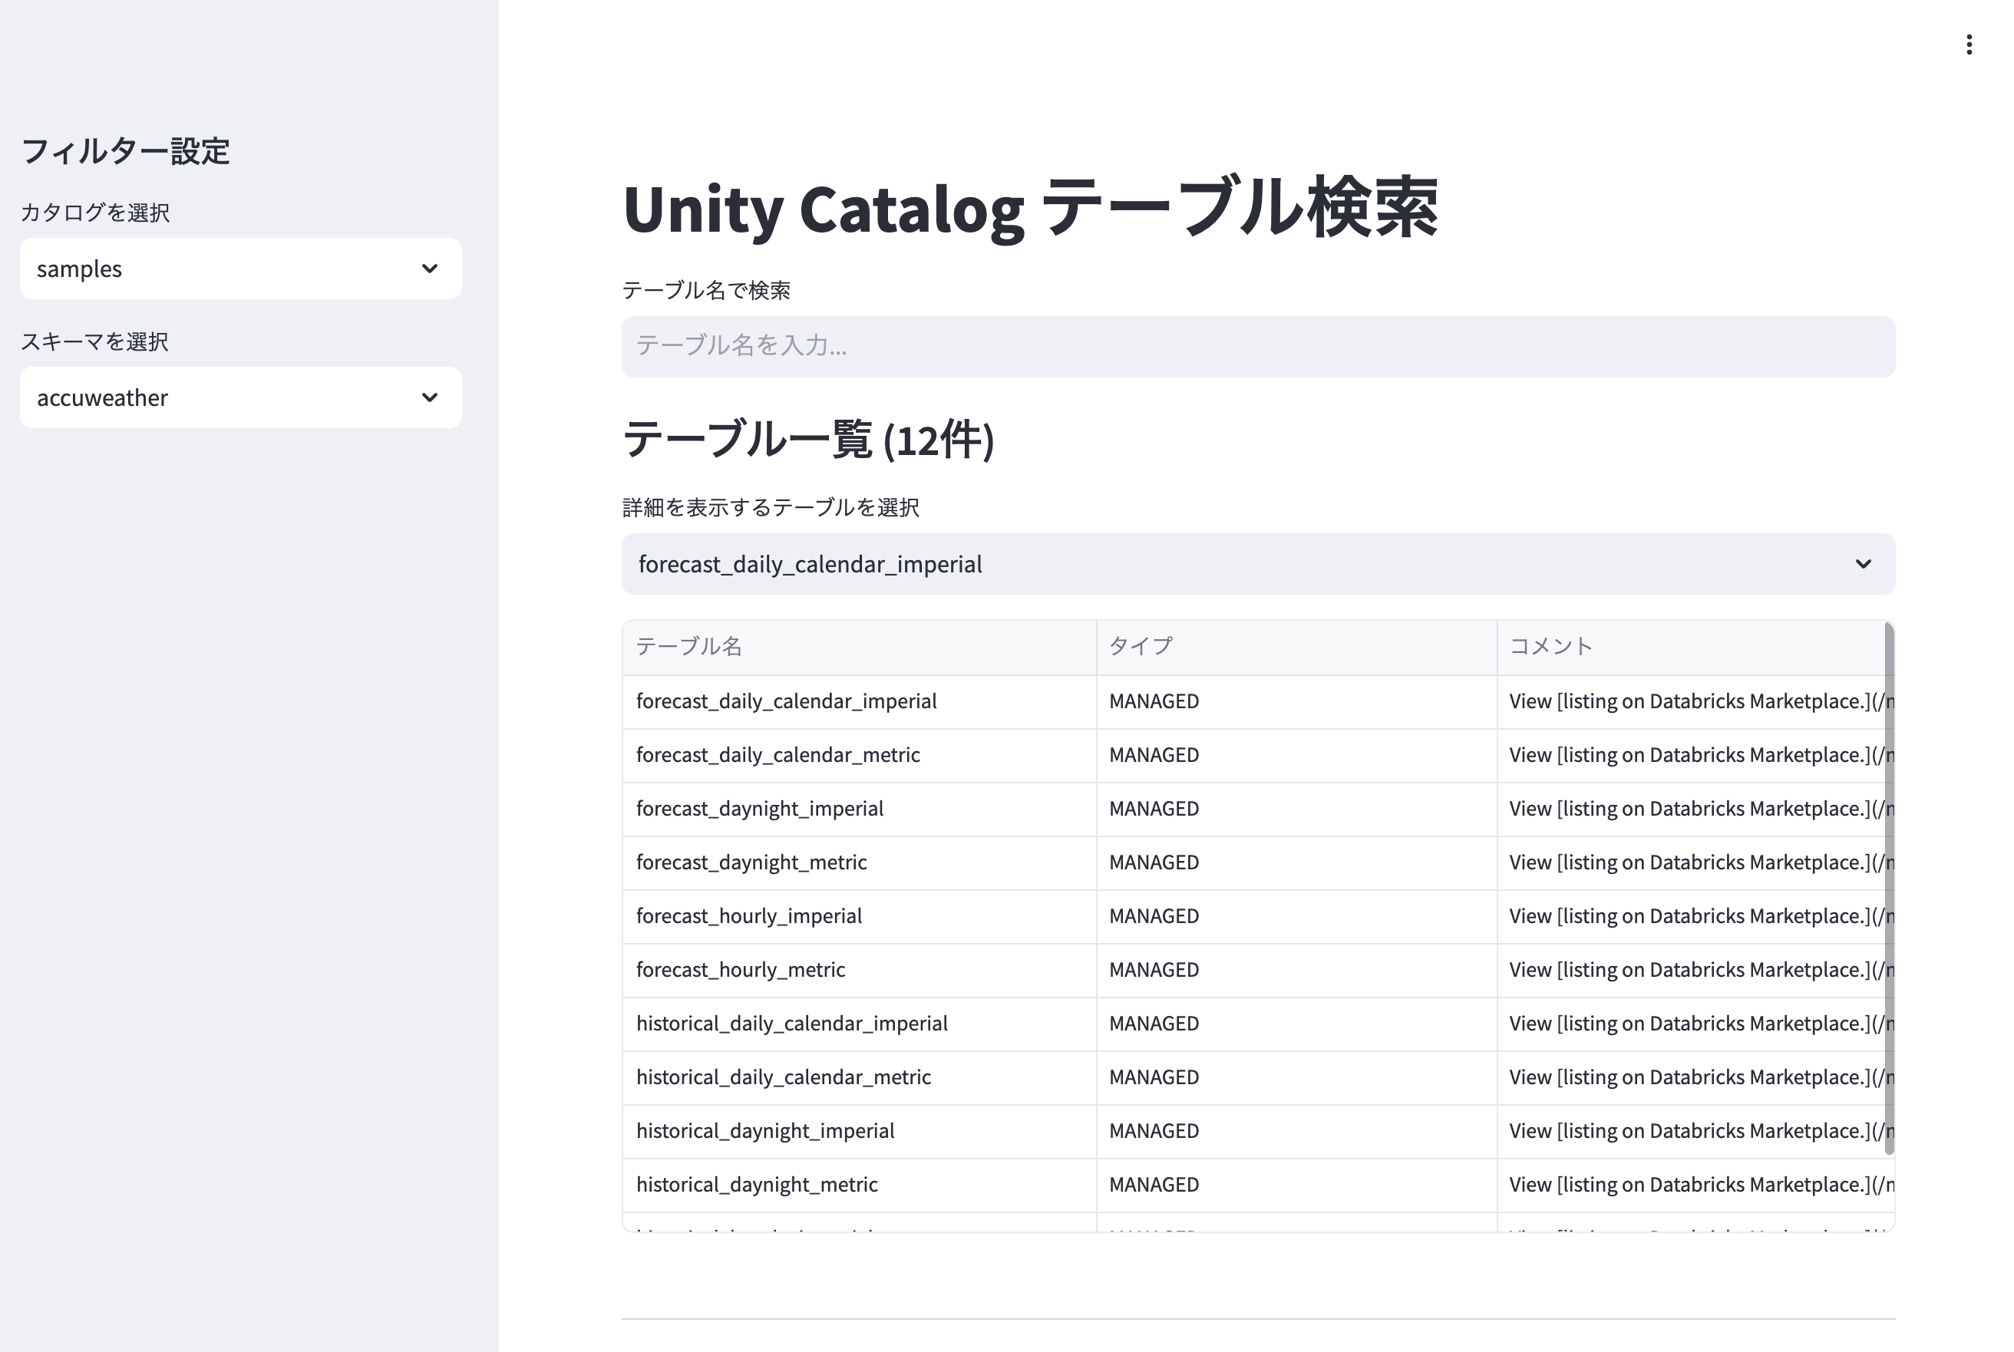Select the historical_daynight_metric table row

tap(755, 1184)
